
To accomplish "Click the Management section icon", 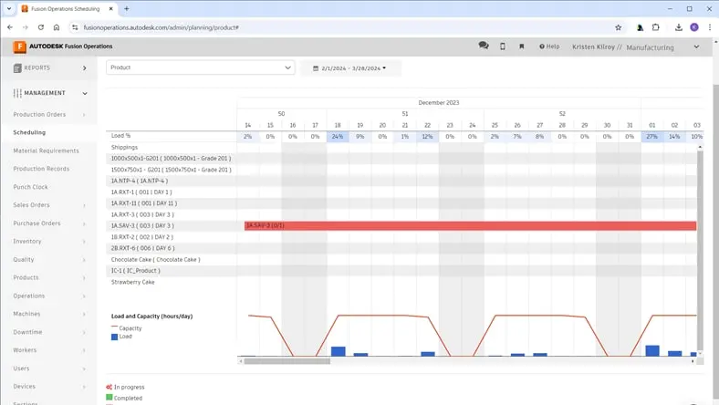I will coord(17,93).
